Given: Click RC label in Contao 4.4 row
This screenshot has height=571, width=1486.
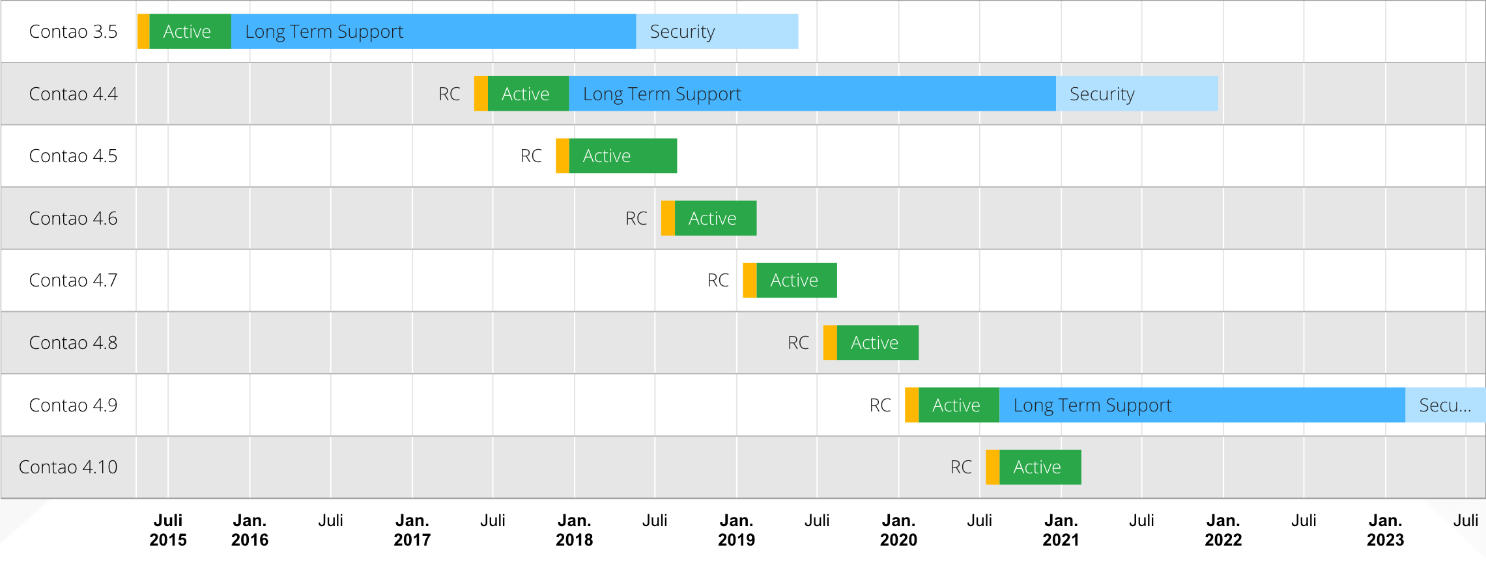Looking at the screenshot, I should click(449, 94).
